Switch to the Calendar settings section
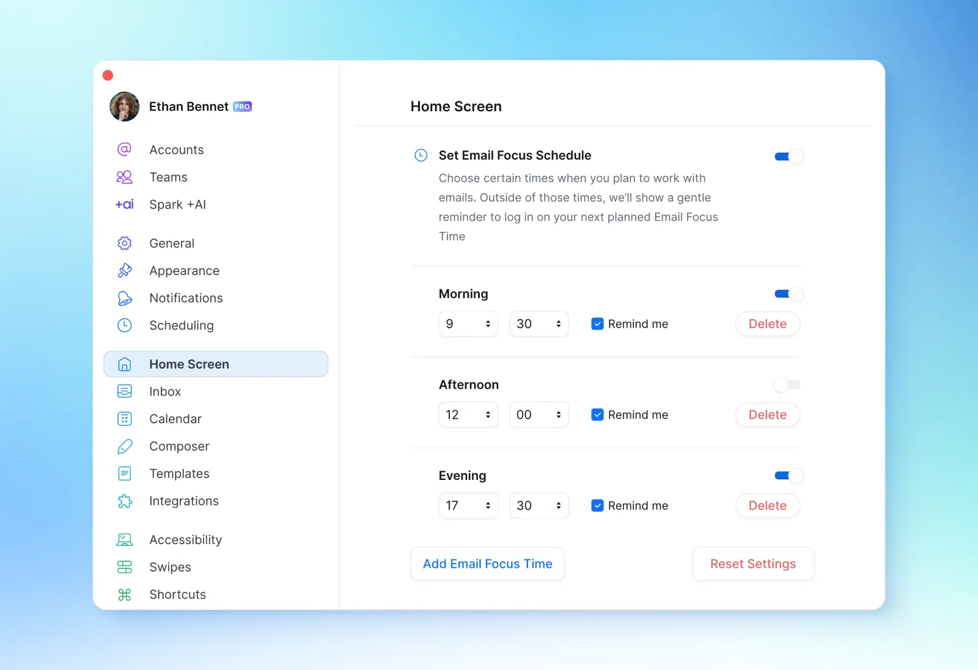Viewport: 978px width, 670px height. pos(175,419)
